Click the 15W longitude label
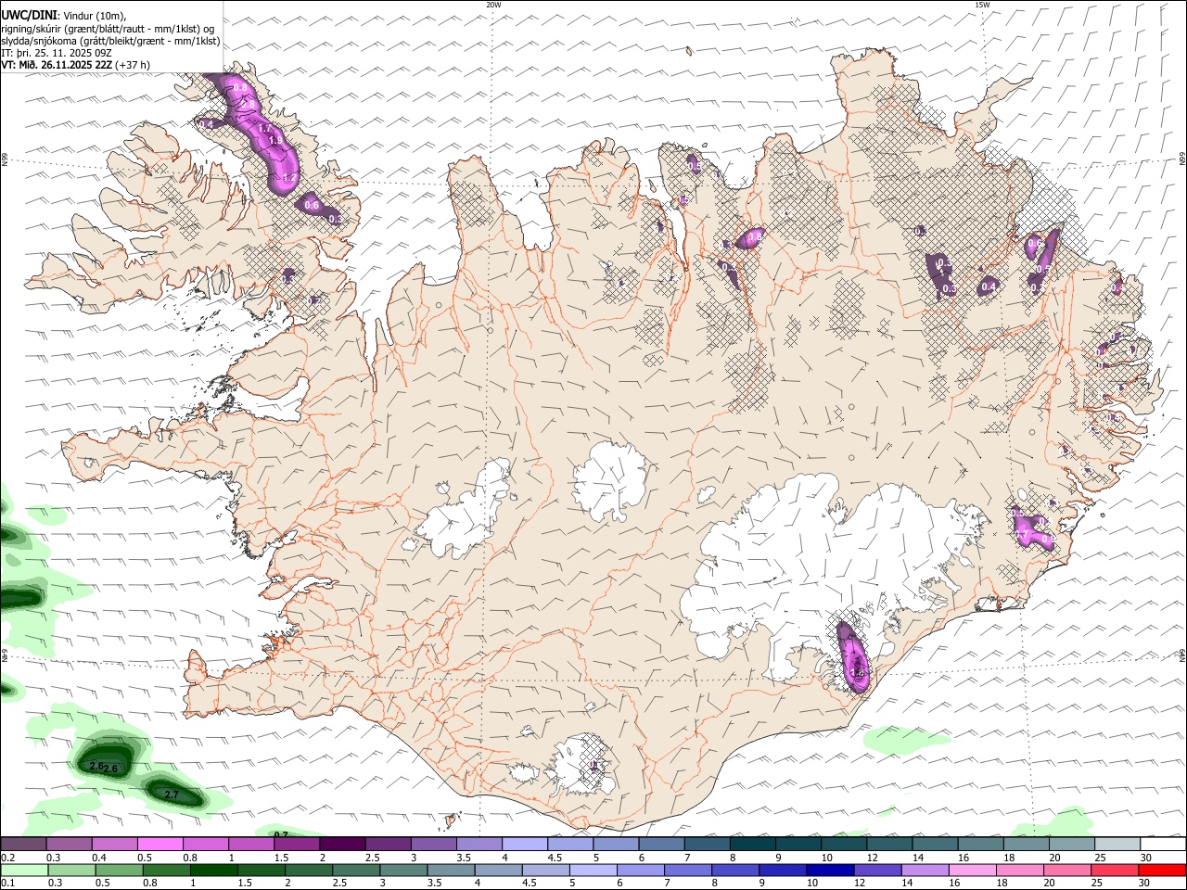 [x=981, y=5]
